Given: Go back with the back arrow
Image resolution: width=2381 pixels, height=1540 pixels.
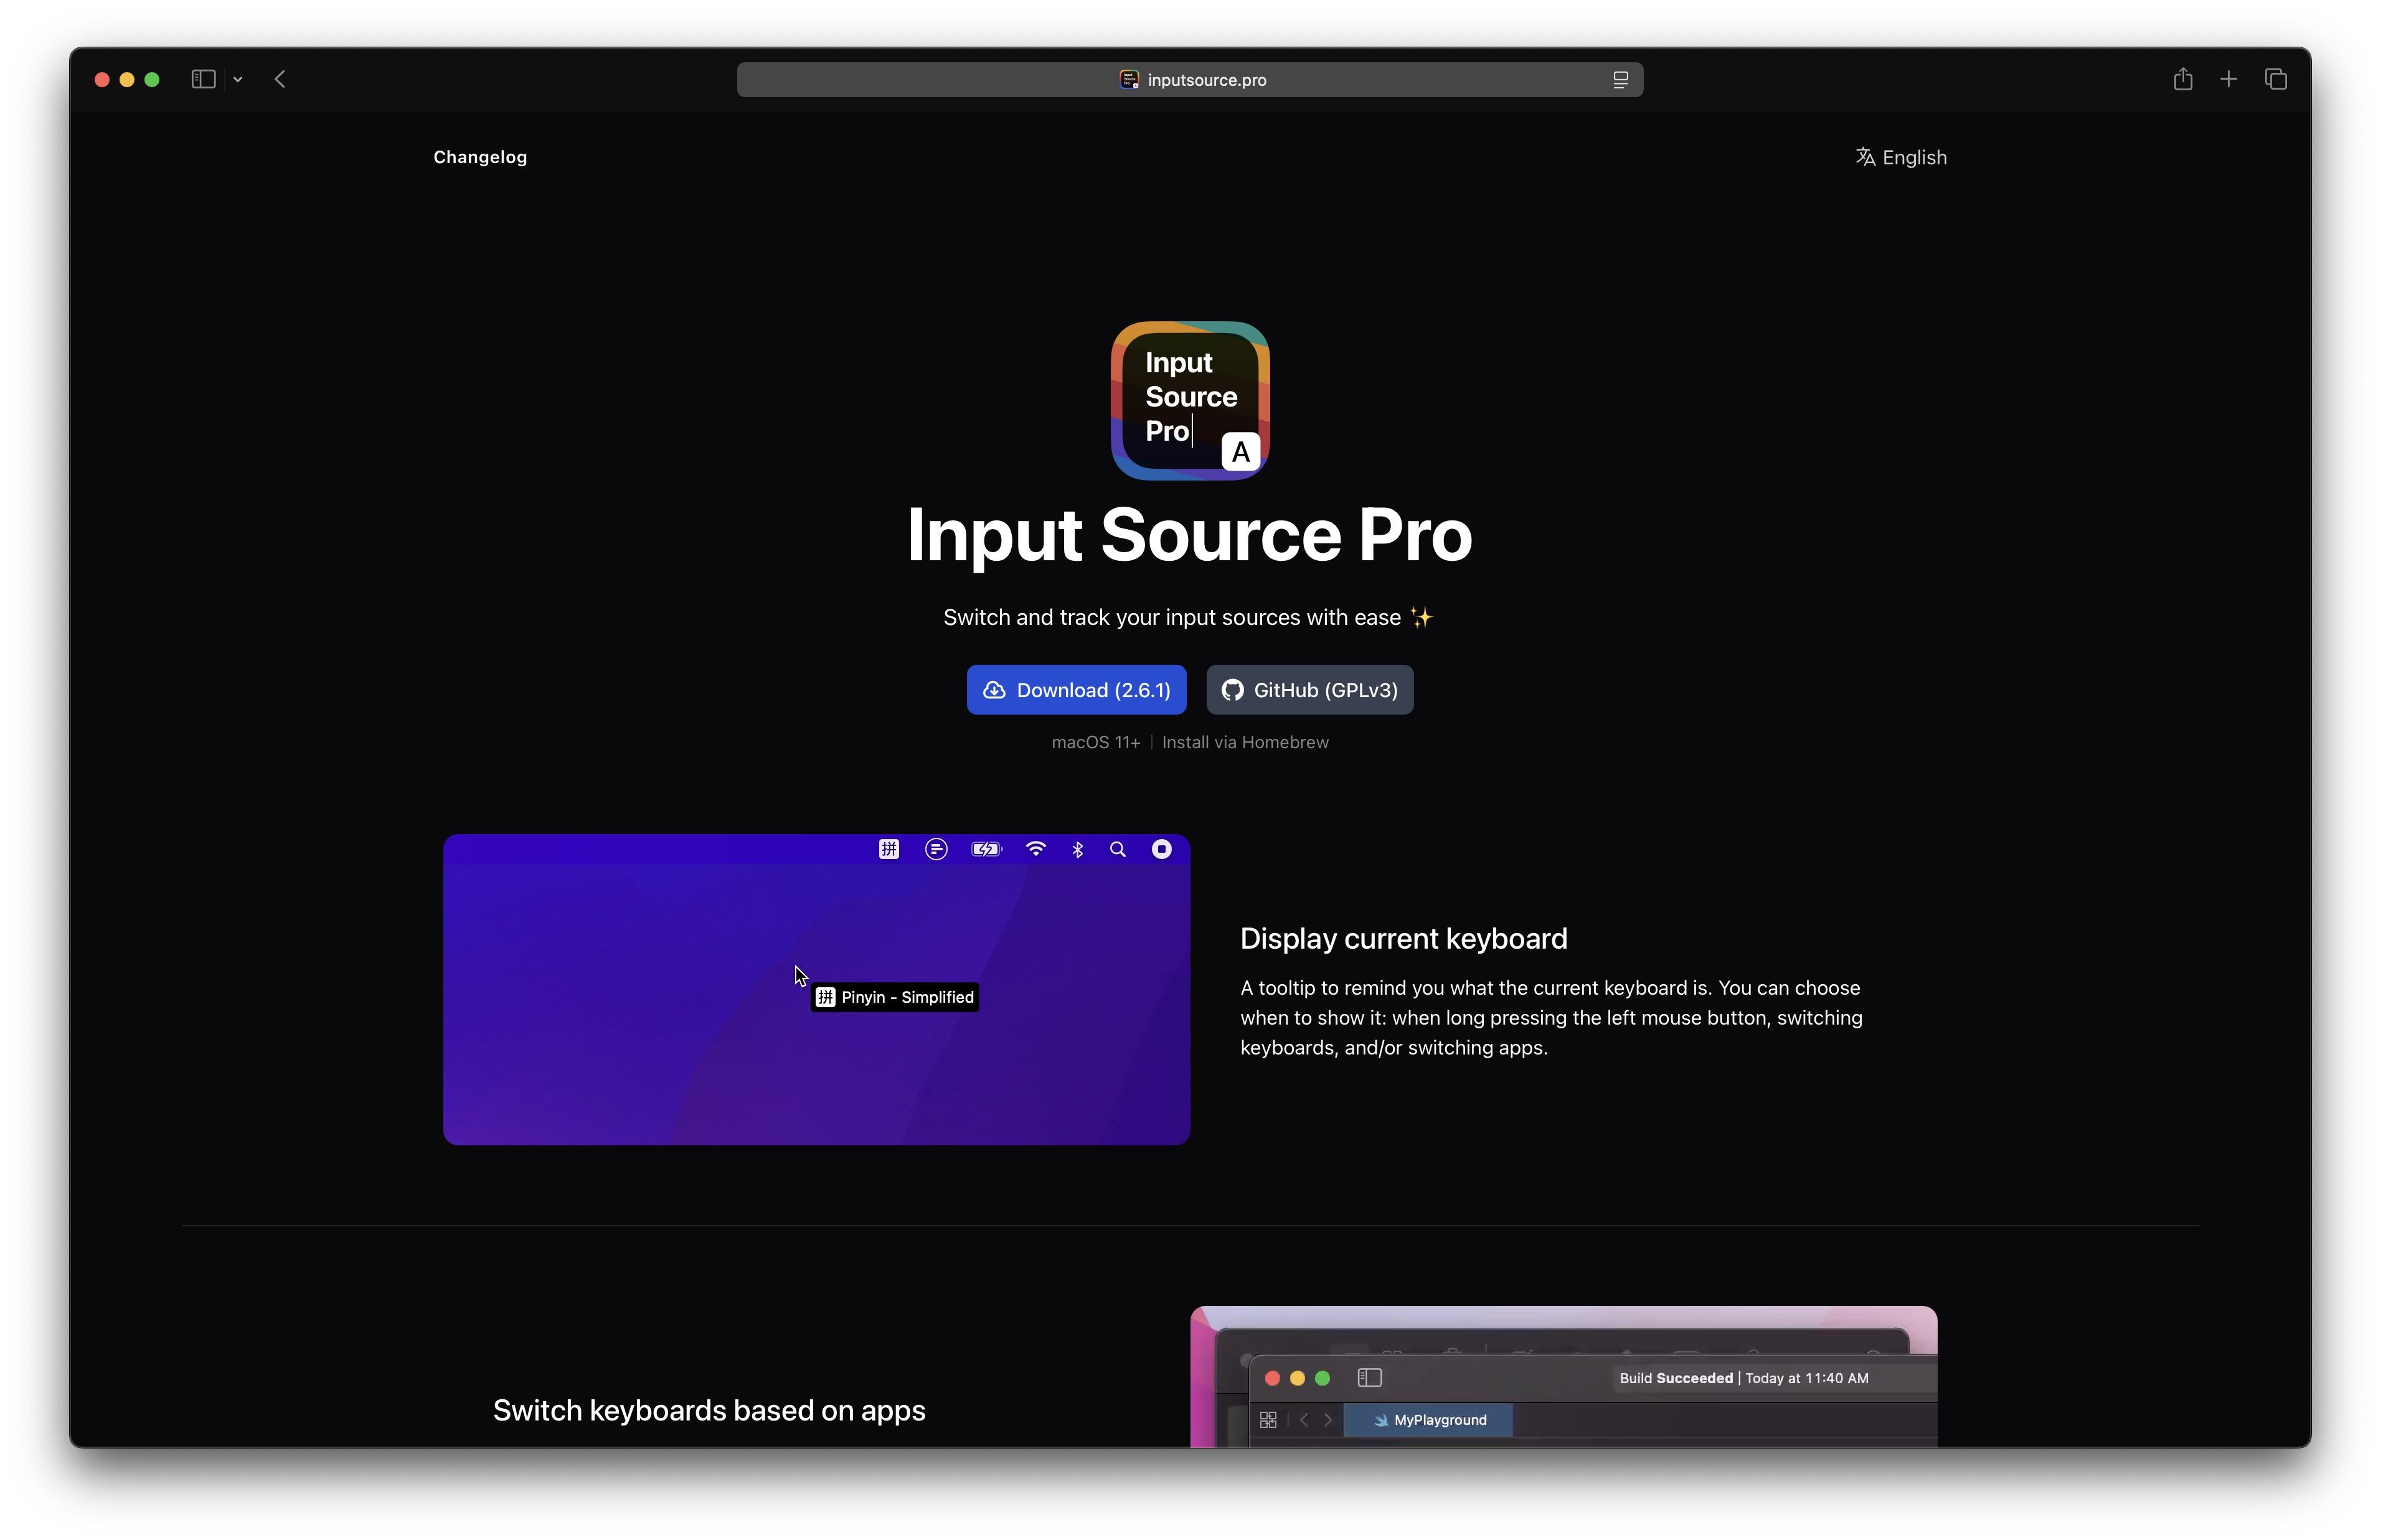Looking at the screenshot, I should pyautogui.click(x=280, y=79).
